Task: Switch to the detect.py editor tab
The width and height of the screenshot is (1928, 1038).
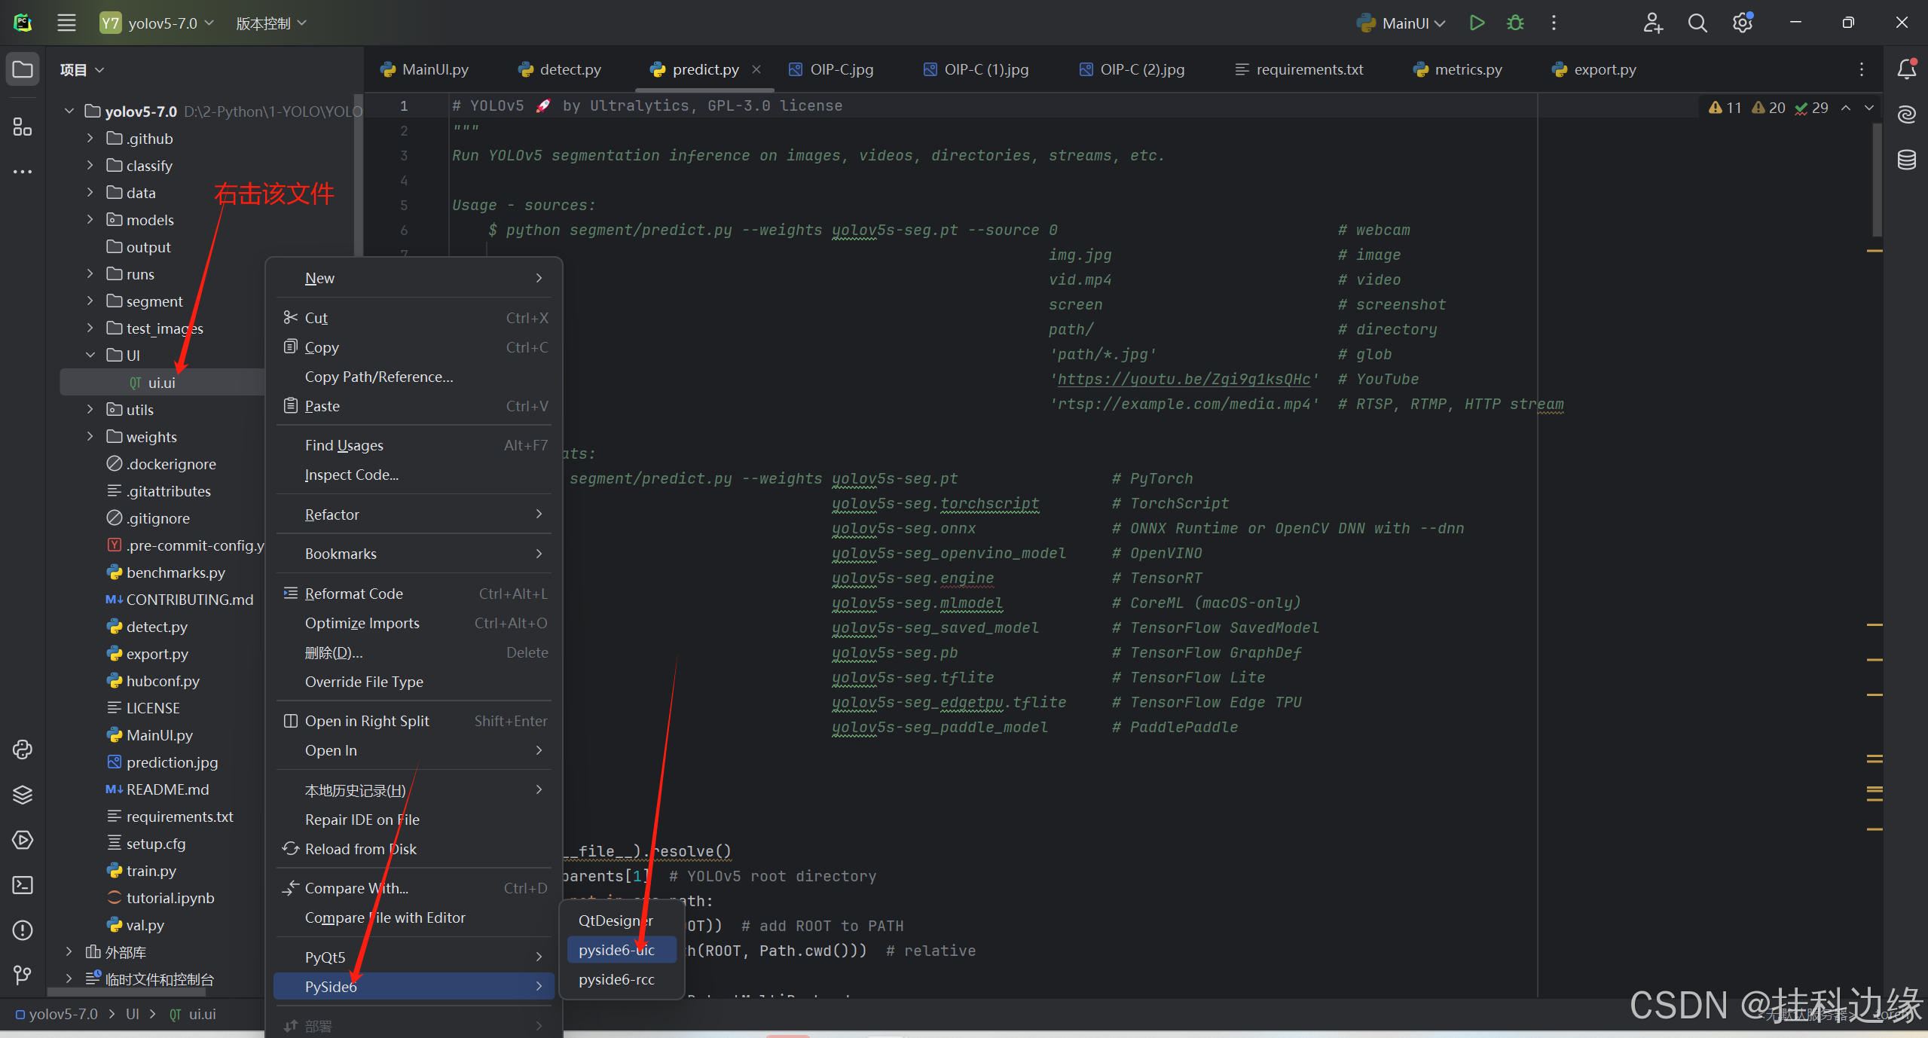Action: (570, 69)
